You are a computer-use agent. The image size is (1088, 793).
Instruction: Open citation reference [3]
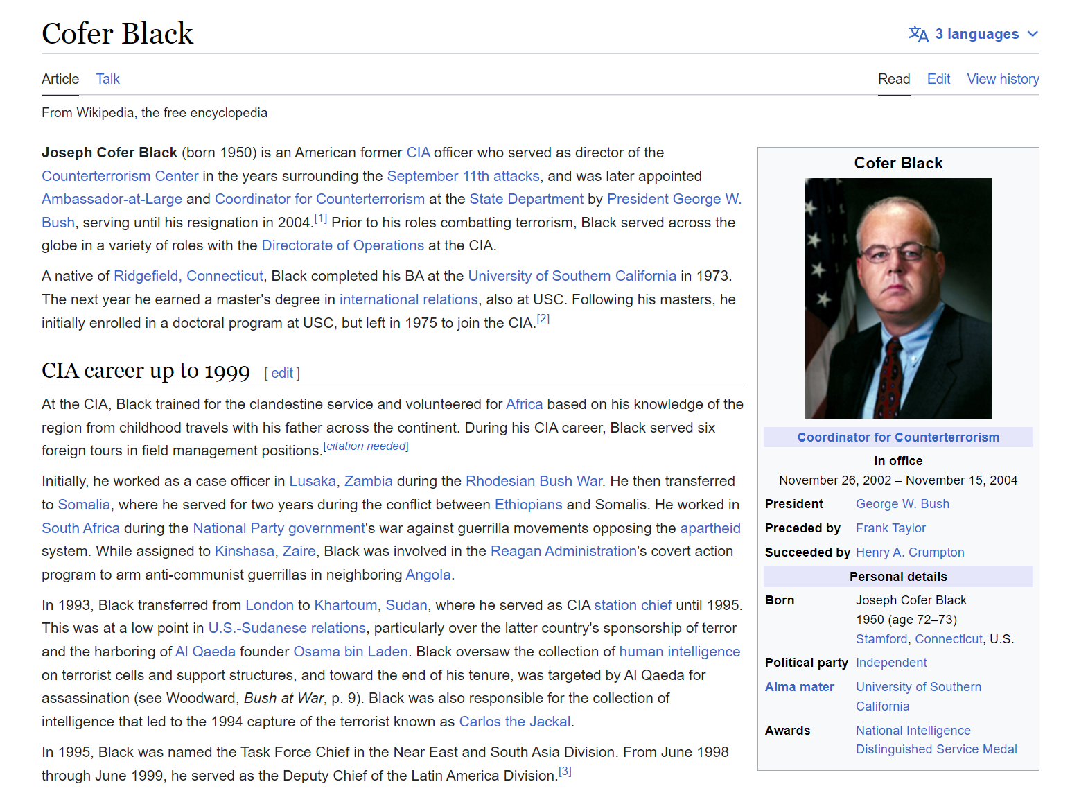pyautogui.click(x=565, y=772)
